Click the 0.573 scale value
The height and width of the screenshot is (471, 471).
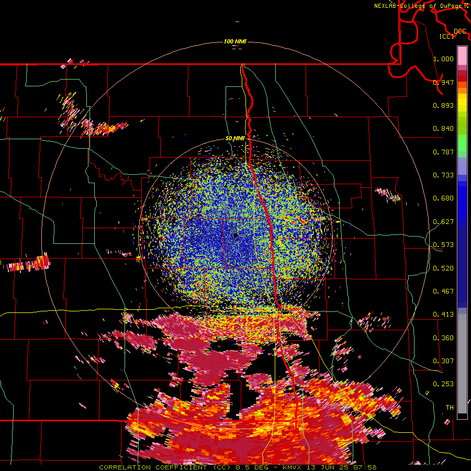[x=443, y=245]
